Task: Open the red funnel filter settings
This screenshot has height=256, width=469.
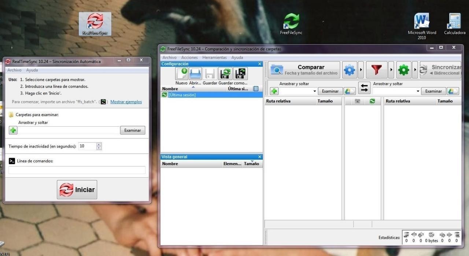Action: click(x=376, y=70)
